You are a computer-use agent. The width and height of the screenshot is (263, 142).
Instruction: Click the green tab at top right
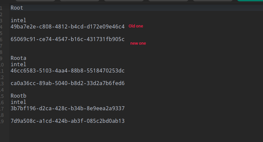[x=250, y=1]
